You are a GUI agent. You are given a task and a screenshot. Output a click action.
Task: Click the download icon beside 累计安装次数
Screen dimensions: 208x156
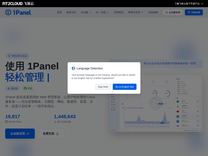coord(55,122)
